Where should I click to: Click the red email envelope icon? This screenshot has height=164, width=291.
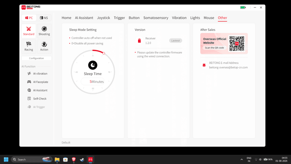(204, 65)
